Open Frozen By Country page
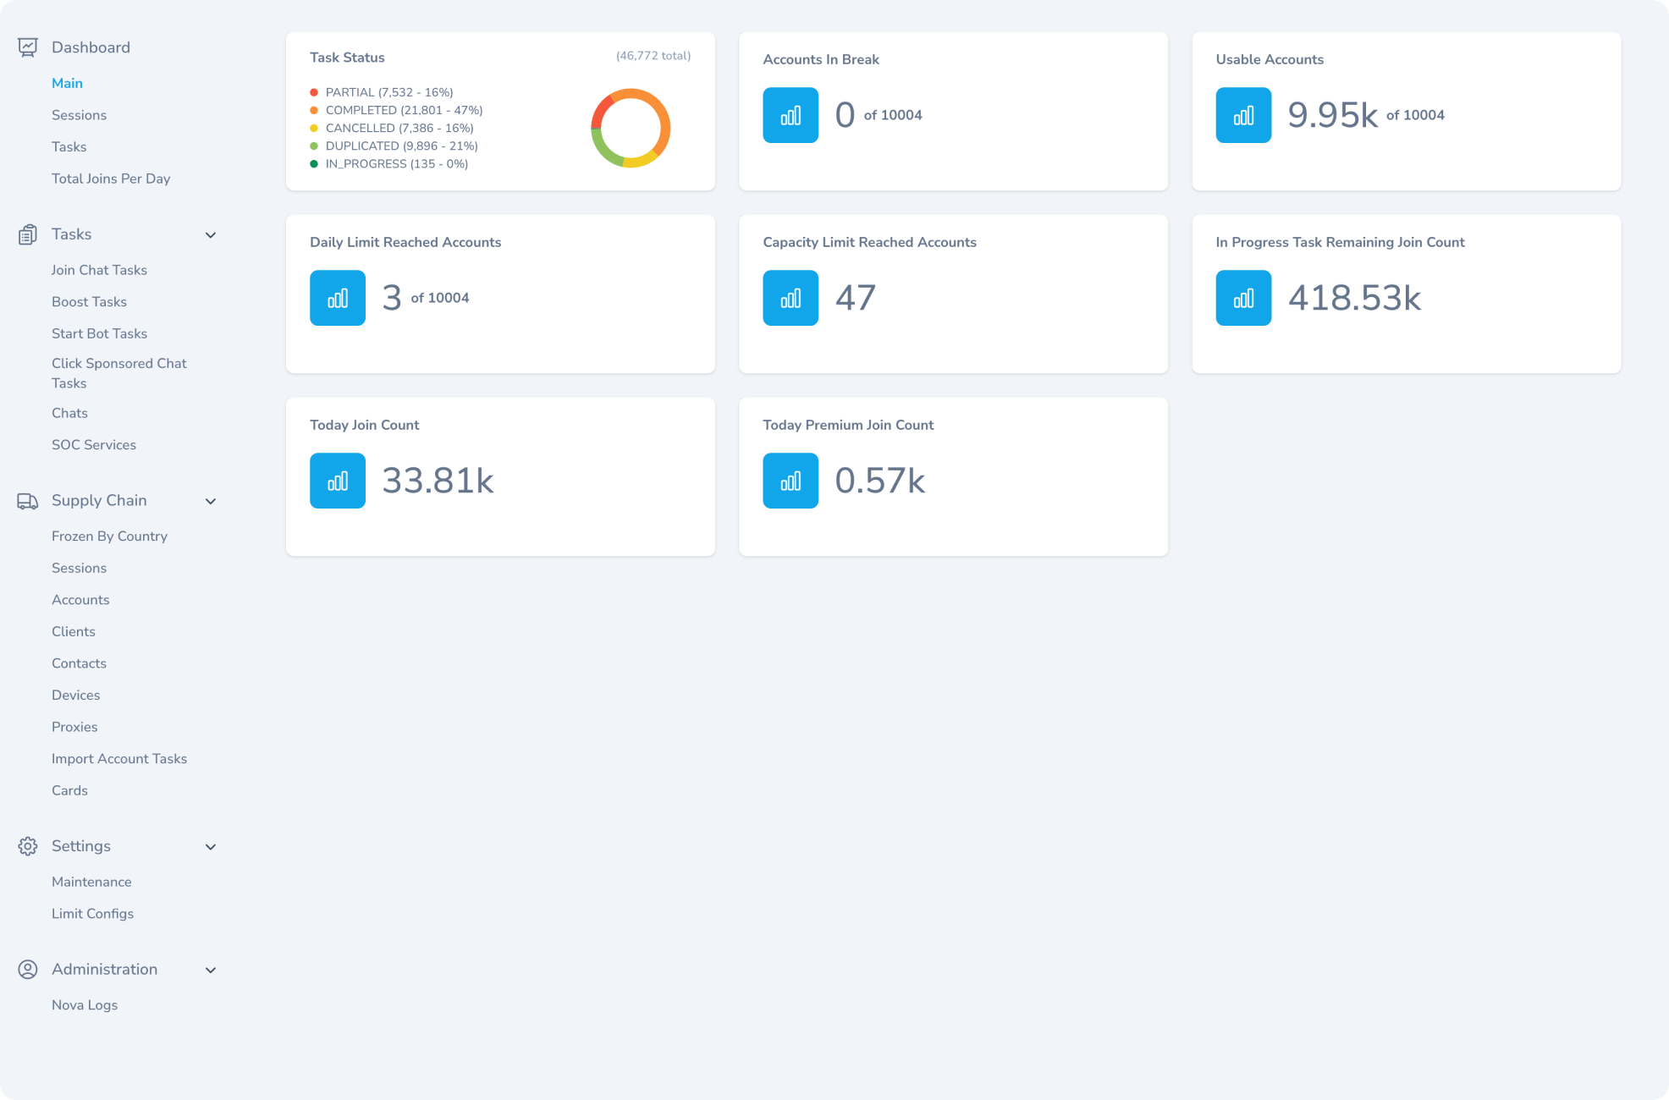1669x1100 pixels. tap(109, 536)
